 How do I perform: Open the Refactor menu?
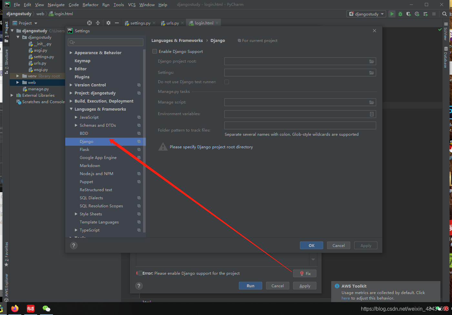click(90, 5)
